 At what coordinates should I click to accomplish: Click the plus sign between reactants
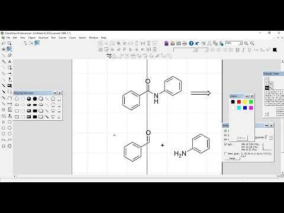[162, 145]
